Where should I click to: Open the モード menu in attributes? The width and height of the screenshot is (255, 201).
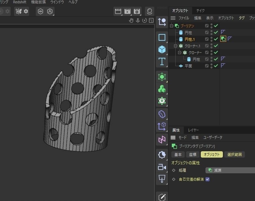click(x=182, y=138)
